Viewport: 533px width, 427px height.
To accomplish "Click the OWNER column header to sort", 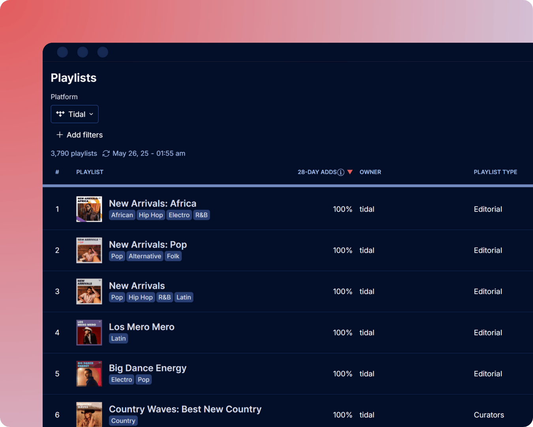I will 370,172.
